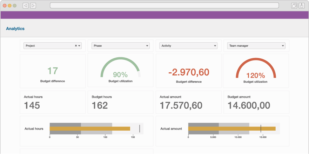
Task: Click the orange Actual hours bar
Action: (x=90, y=129)
